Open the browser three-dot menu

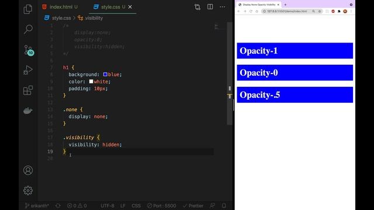pyautogui.click(x=351, y=11)
